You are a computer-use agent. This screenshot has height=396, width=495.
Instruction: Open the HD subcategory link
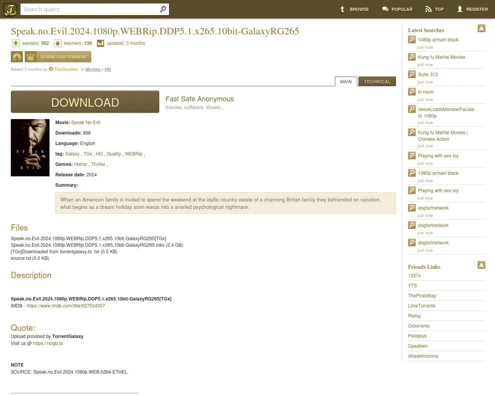point(108,70)
